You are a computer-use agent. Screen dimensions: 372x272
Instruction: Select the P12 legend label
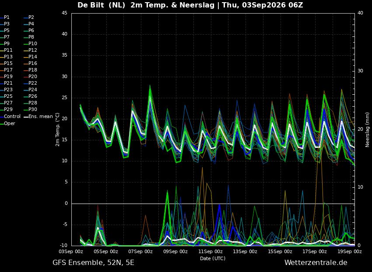[32, 50]
